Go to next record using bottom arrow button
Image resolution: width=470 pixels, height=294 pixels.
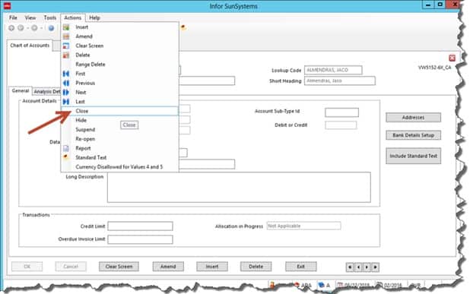pos(367,267)
